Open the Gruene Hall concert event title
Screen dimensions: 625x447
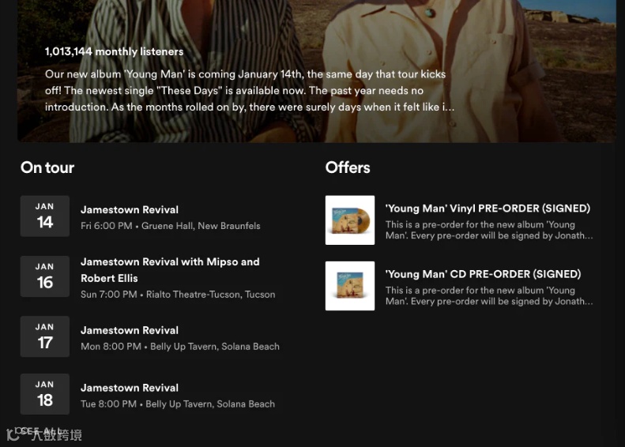click(x=130, y=209)
